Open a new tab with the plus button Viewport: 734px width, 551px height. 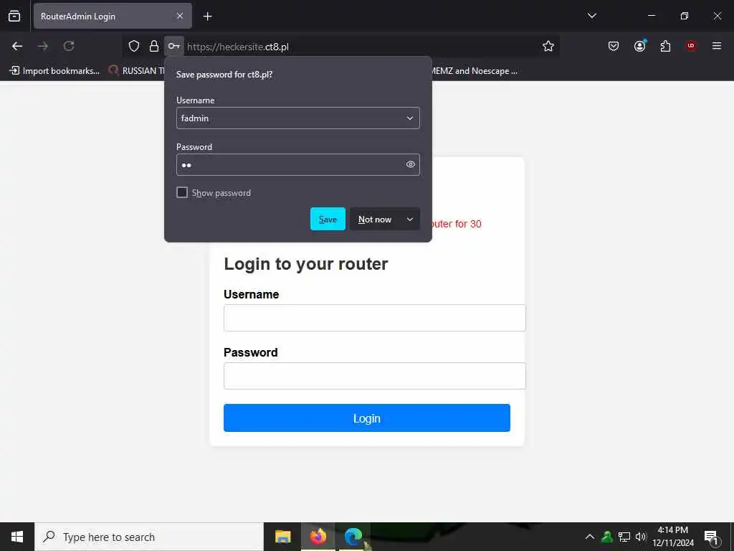pos(207,17)
